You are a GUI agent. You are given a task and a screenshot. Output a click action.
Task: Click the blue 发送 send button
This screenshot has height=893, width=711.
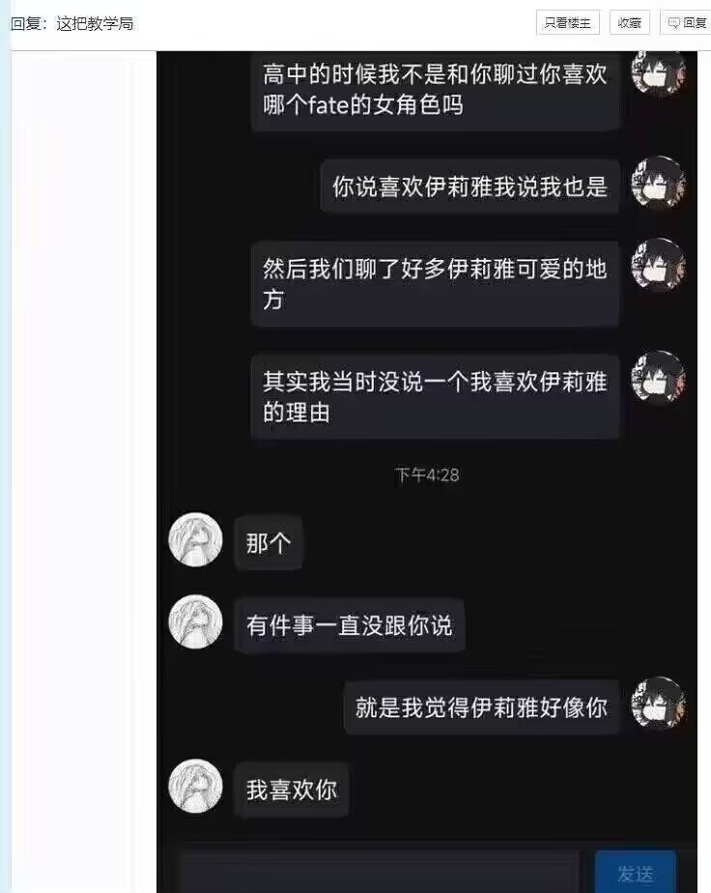click(x=636, y=872)
